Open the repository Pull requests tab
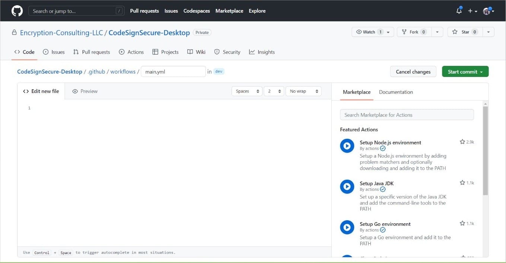This screenshot has height=263, width=506. 92,52
